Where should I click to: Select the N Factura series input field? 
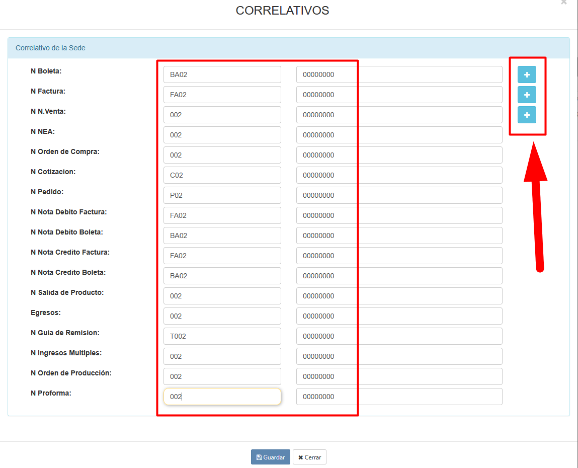222,95
